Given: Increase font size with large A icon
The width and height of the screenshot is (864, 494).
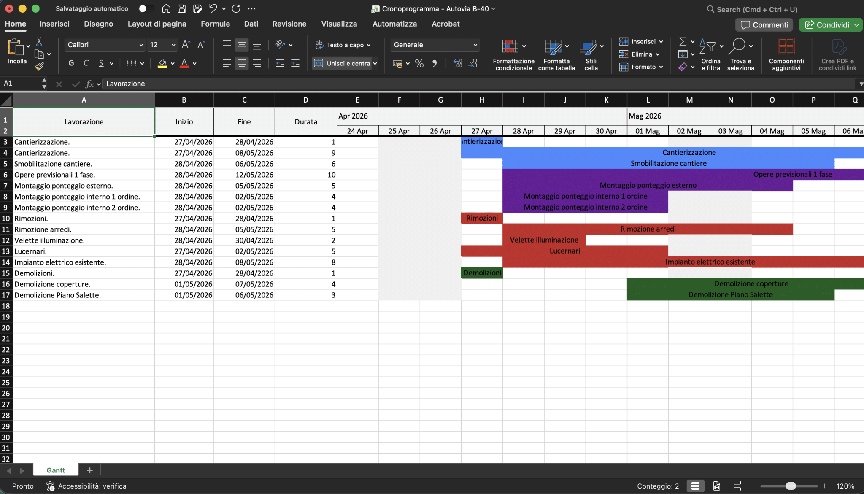Looking at the screenshot, I should point(186,45).
